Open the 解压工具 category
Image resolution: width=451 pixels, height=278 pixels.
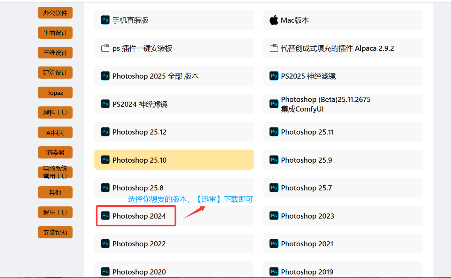pyautogui.click(x=55, y=212)
